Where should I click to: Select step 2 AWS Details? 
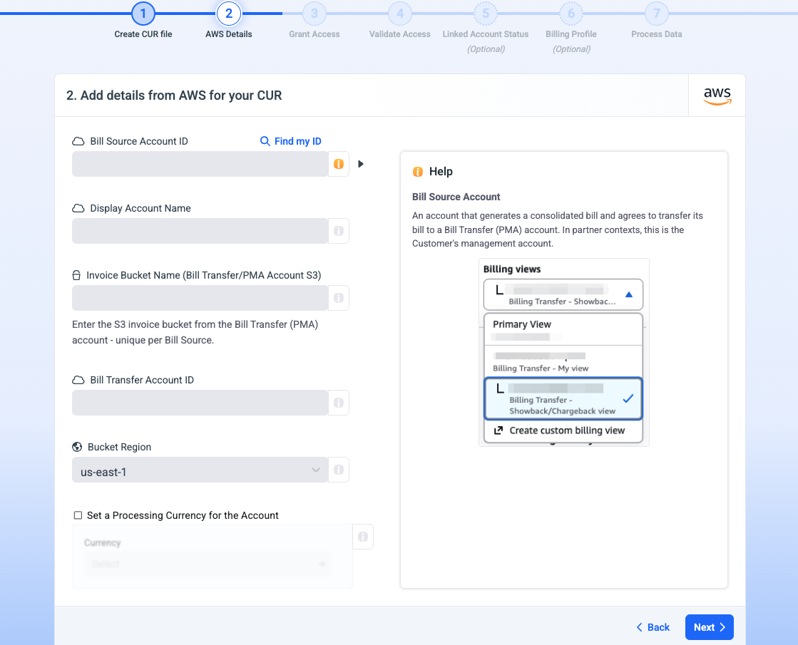(228, 14)
